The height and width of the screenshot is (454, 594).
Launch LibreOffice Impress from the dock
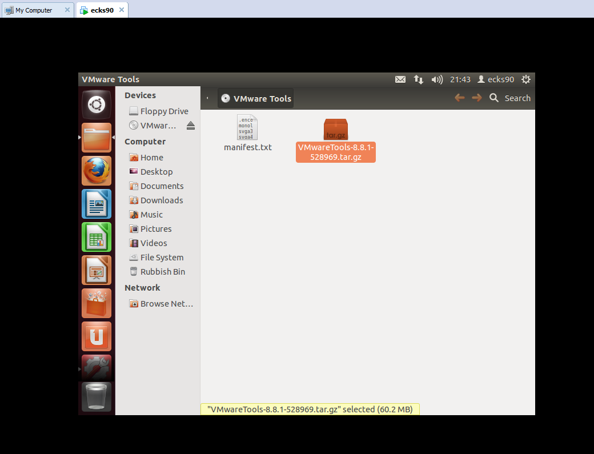point(97,270)
